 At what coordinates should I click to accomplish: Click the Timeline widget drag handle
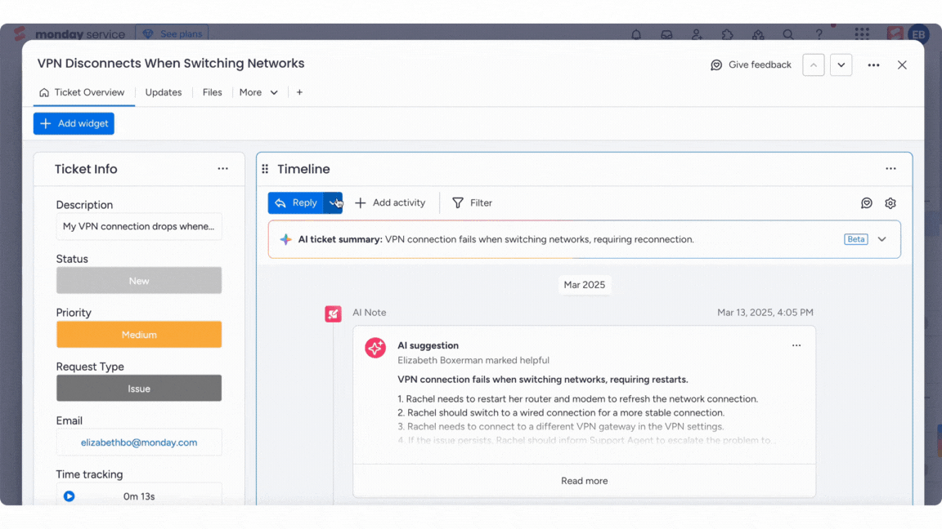265,169
